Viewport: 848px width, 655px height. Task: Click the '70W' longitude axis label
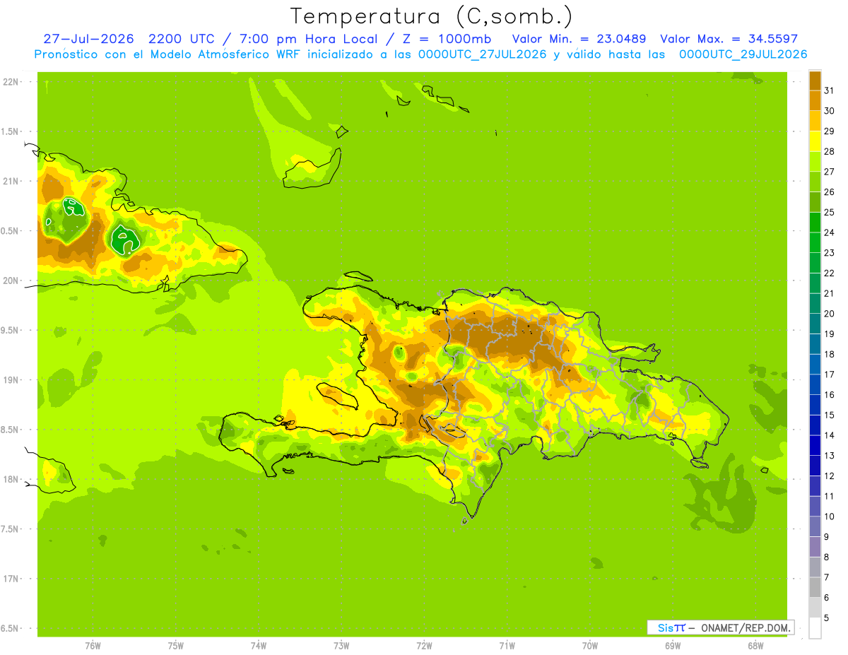pos(590,646)
